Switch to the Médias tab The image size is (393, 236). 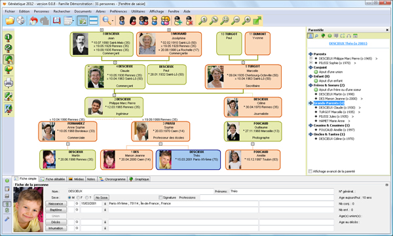76,179
